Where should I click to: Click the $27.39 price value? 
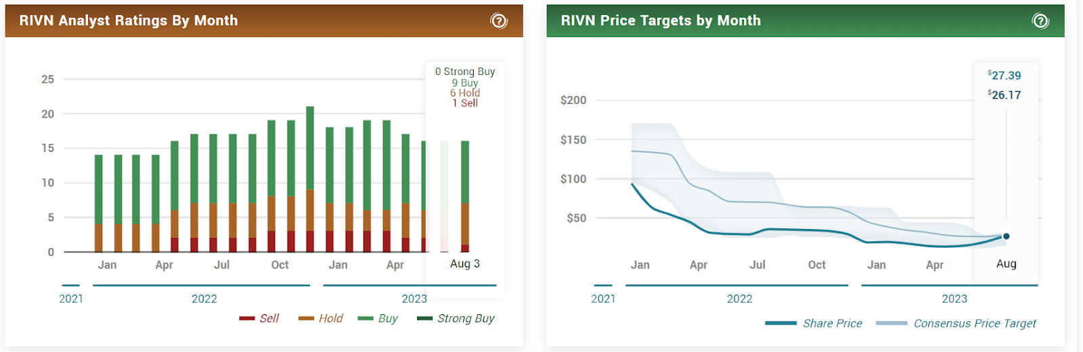1004,76
